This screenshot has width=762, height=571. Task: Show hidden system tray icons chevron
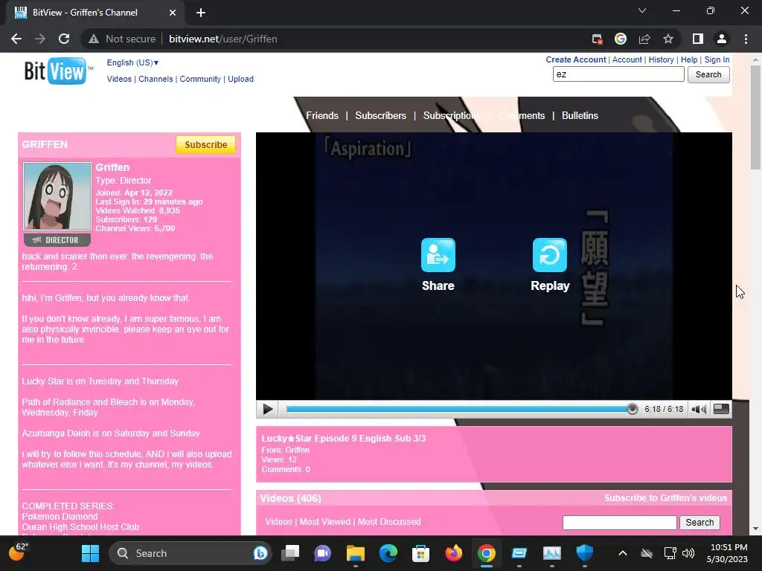click(x=623, y=553)
